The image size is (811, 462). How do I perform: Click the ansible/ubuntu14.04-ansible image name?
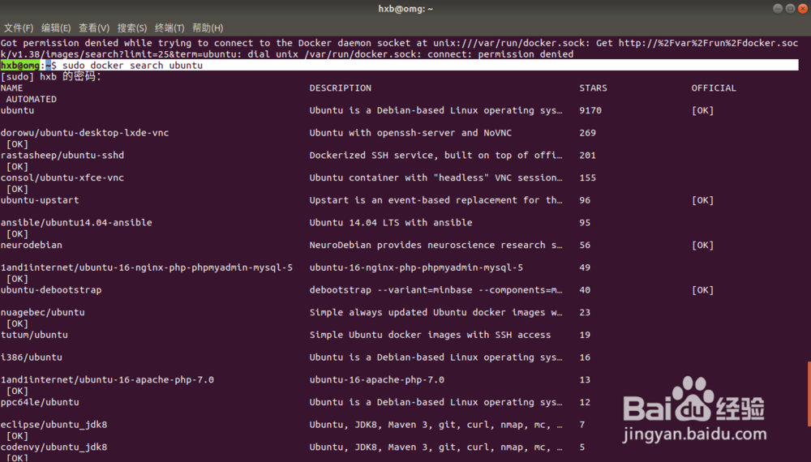coord(76,223)
